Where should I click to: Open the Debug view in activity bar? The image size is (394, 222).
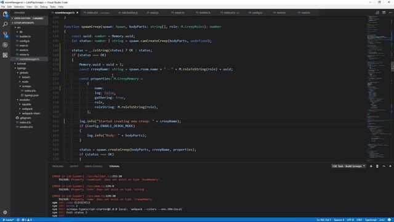[5, 45]
